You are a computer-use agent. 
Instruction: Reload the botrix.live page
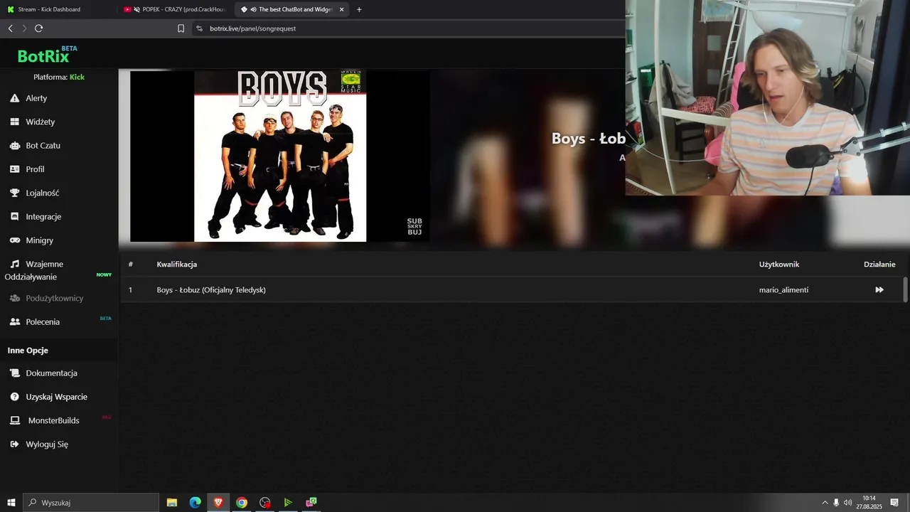point(38,28)
